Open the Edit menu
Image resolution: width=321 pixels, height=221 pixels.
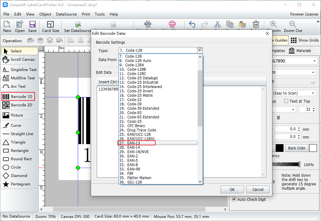coord(18,14)
